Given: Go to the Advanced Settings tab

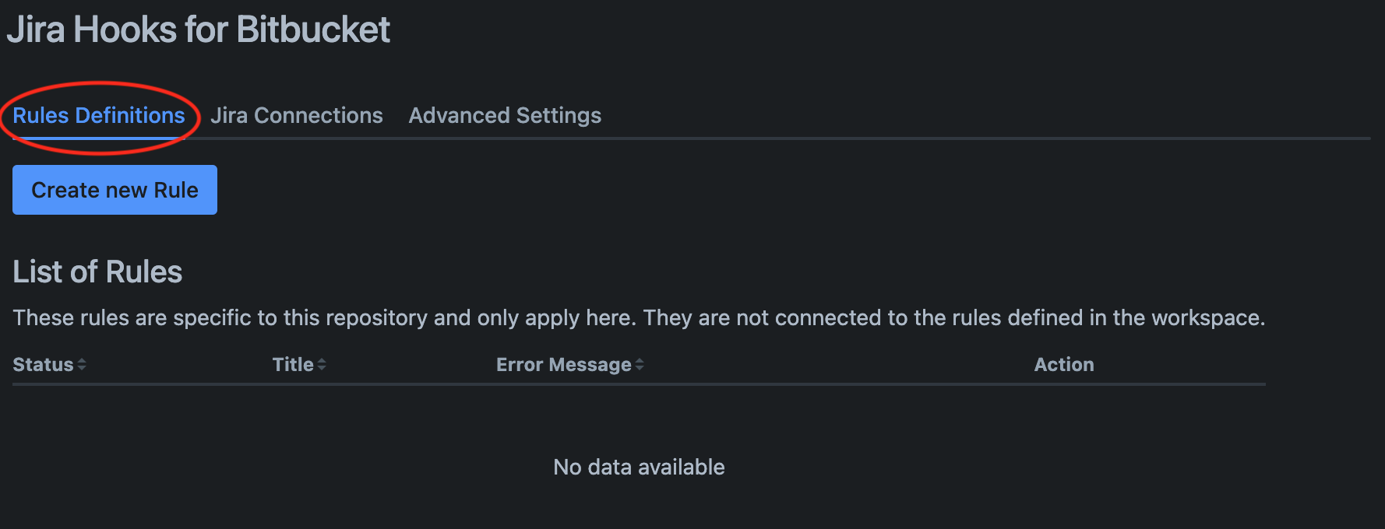Looking at the screenshot, I should [505, 116].
